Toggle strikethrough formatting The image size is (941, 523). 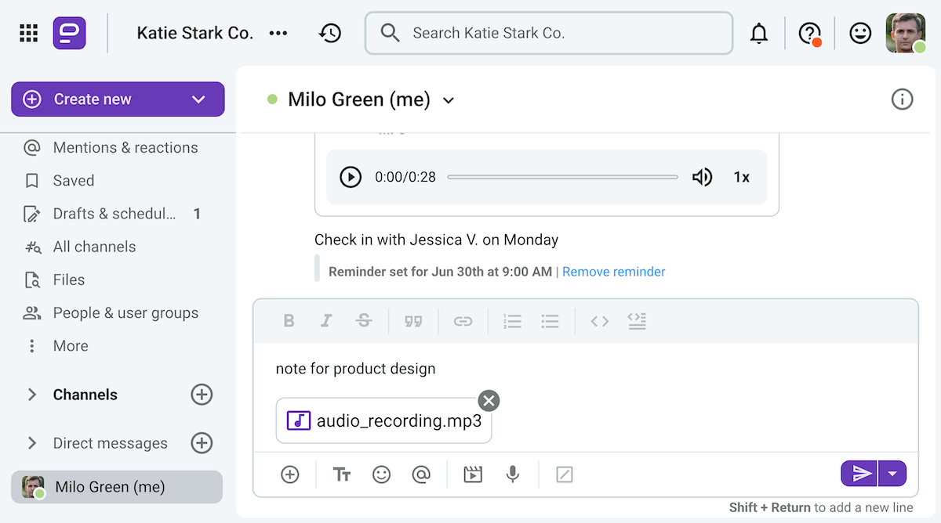[x=364, y=321]
